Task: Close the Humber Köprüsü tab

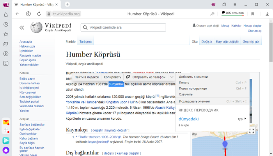Action: (57, 5)
